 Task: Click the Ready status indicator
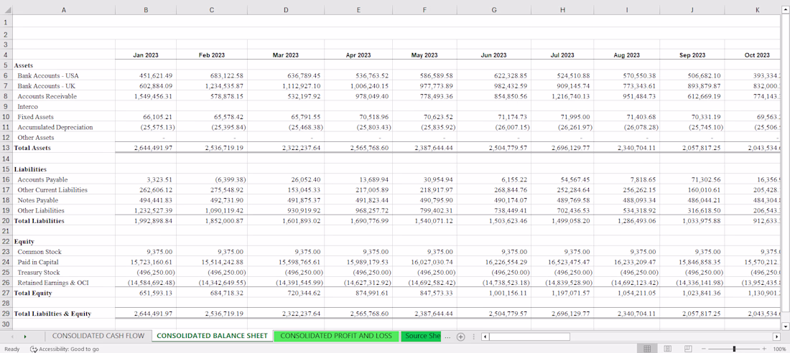click(x=11, y=349)
